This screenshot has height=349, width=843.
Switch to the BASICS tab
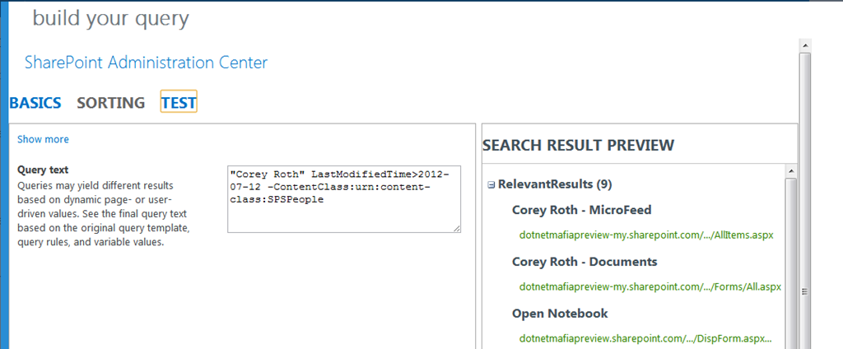tap(35, 103)
